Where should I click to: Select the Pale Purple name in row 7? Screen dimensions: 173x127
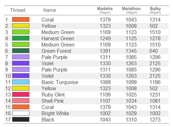54,57
